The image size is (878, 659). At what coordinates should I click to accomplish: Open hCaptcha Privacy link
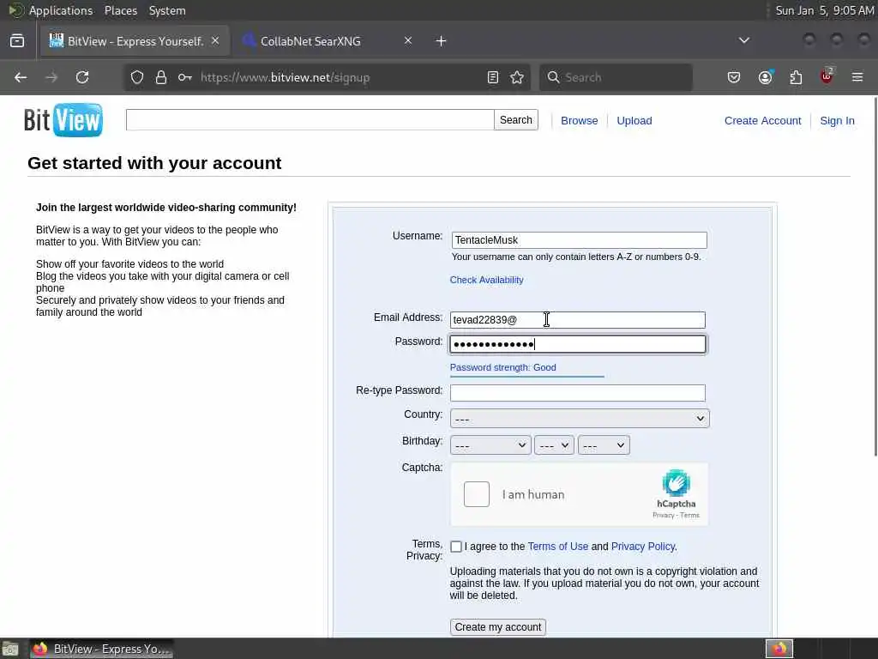[x=663, y=516]
